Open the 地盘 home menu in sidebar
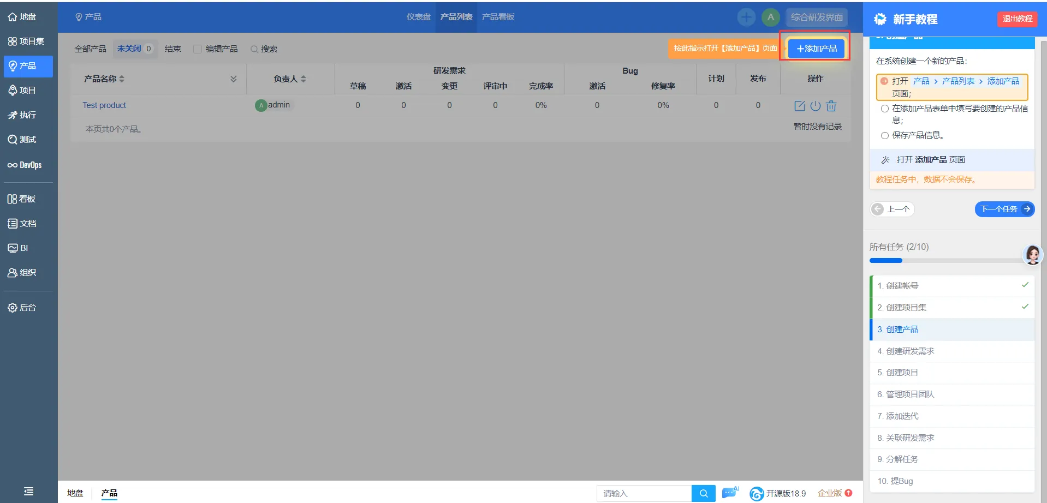 click(22, 17)
